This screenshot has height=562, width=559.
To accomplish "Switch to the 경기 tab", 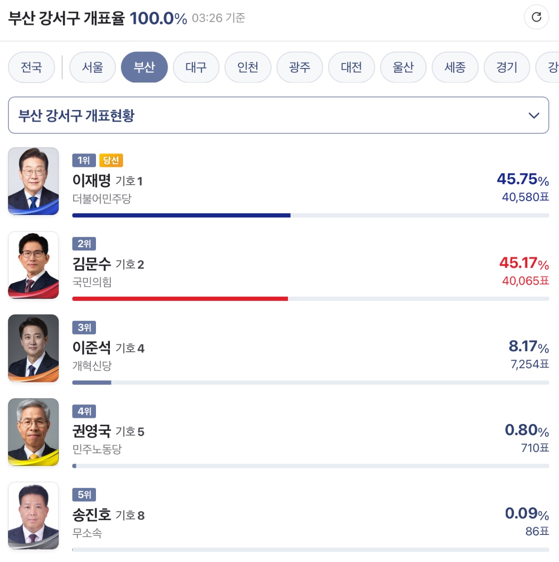I will click(x=507, y=67).
